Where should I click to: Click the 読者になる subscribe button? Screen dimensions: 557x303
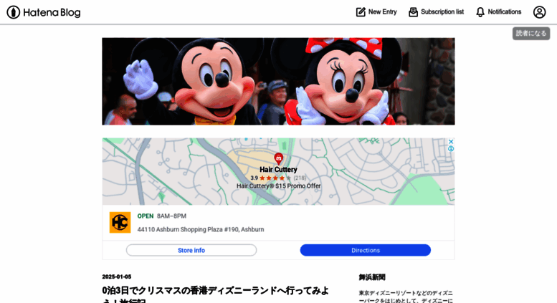[x=531, y=34]
